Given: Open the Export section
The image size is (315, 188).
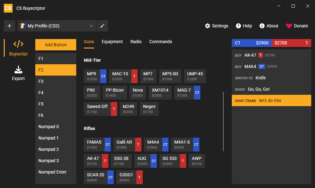Looking at the screenshot, I should click(18, 73).
